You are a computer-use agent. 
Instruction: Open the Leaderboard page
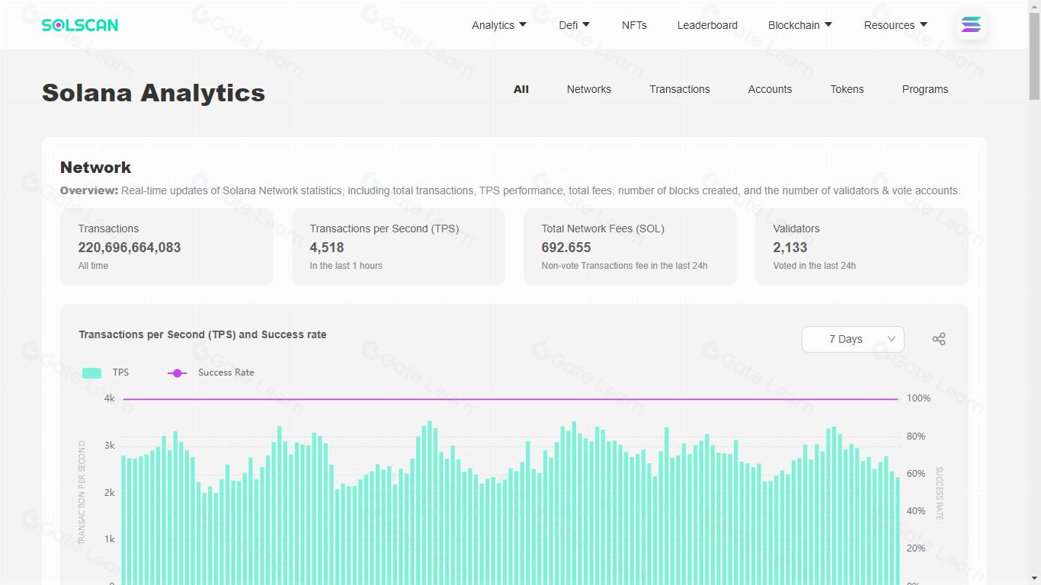[x=707, y=25]
